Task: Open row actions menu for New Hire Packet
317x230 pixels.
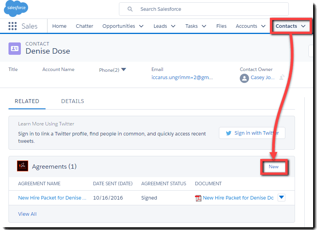Action: tap(281, 198)
